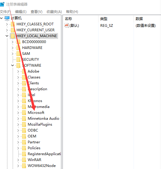Click the folder icon of SOFTWARE
This screenshot has width=161, height=169.
click(18, 65)
